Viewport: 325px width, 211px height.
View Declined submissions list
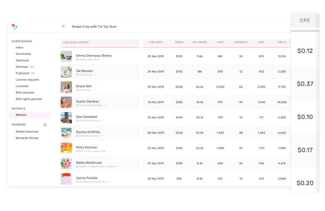(22, 67)
